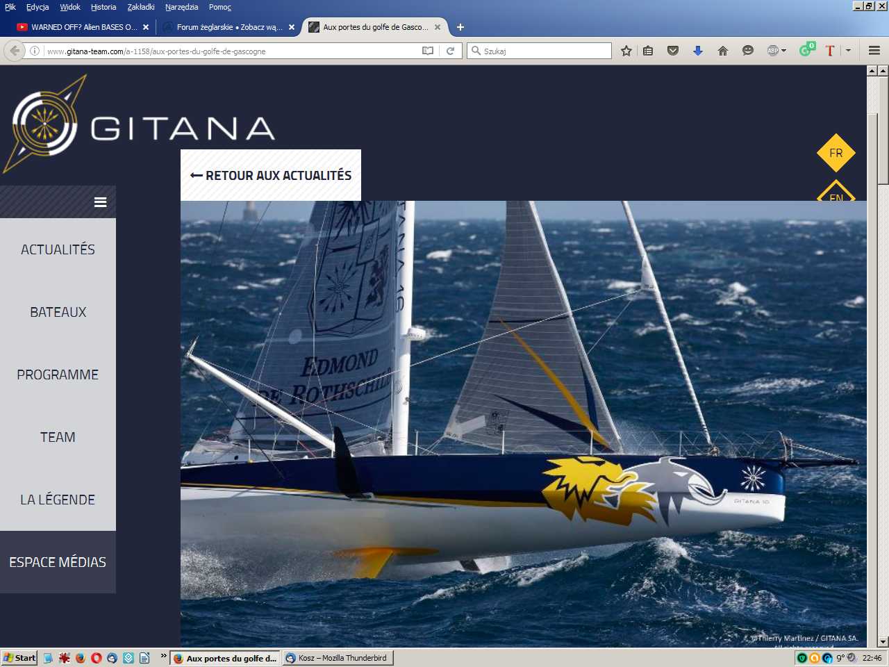Go to the browser home page
Image resolution: width=889 pixels, height=667 pixels.
[x=723, y=51]
